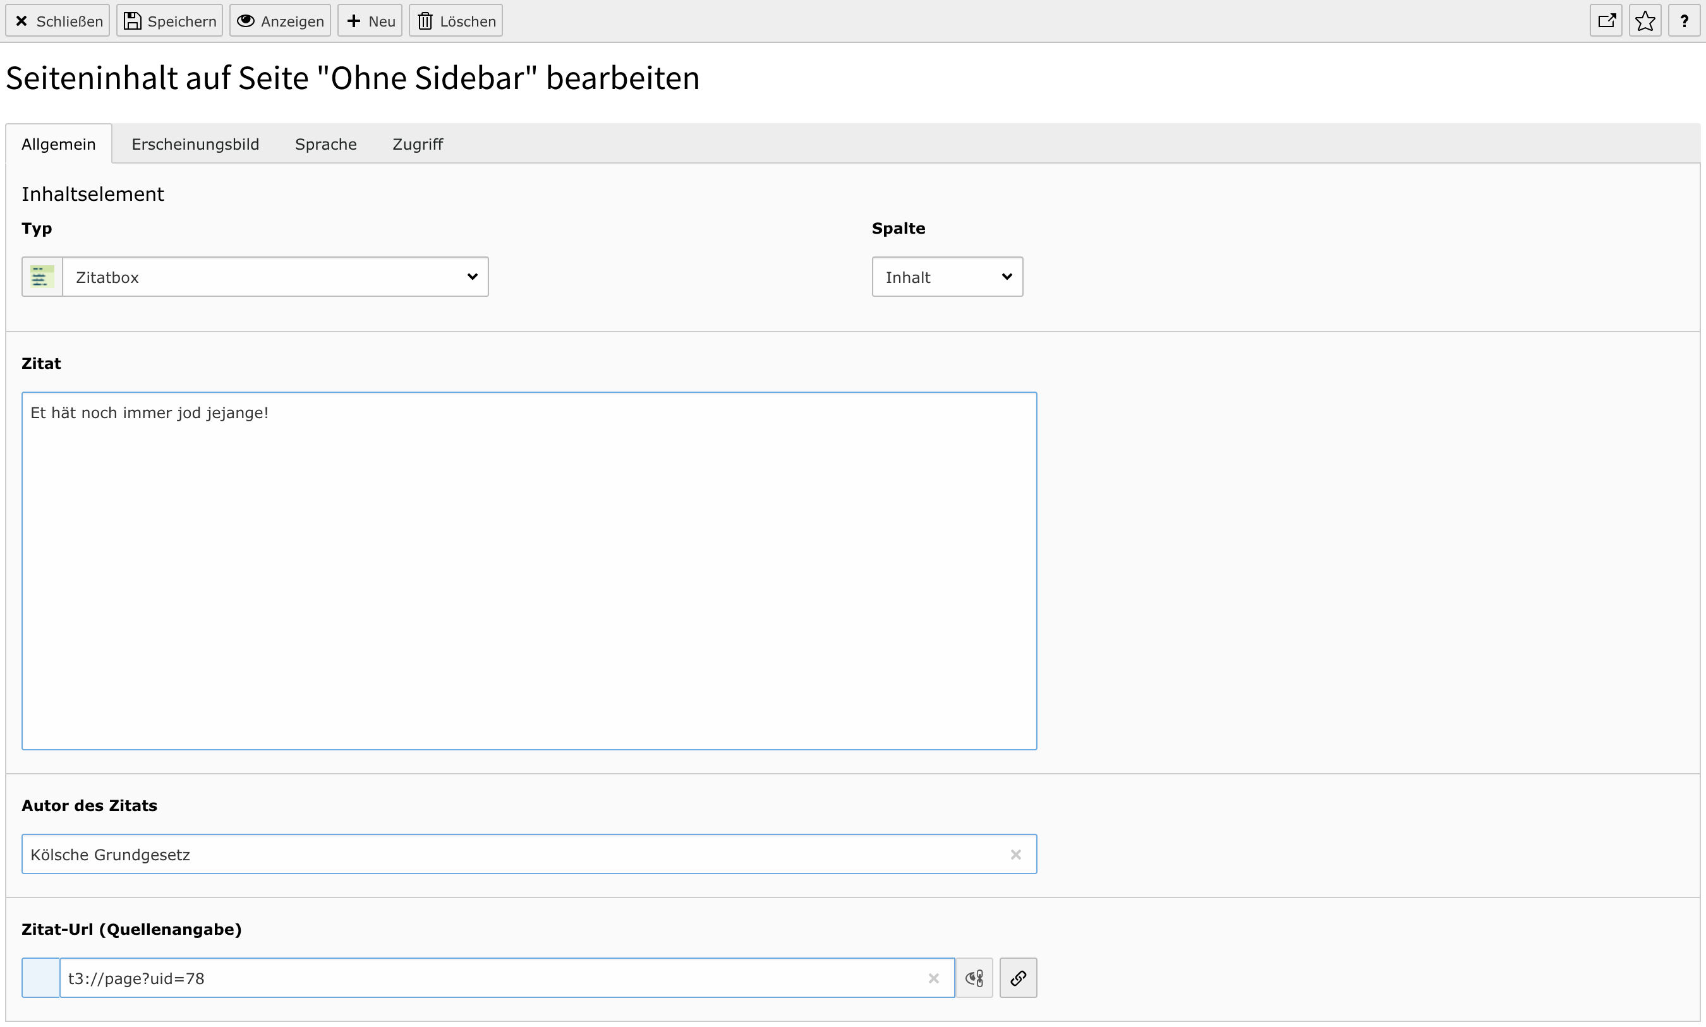This screenshot has width=1706, height=1027.
Task: Click the plus icon for Neu
Action: pyautogui.click(x=354, y=21)
